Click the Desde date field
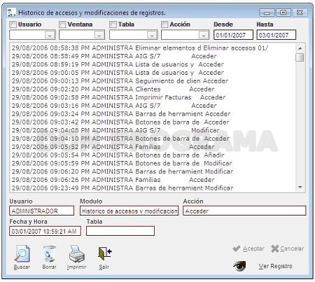Screen dimensions: 315x282 click(233, 35)
